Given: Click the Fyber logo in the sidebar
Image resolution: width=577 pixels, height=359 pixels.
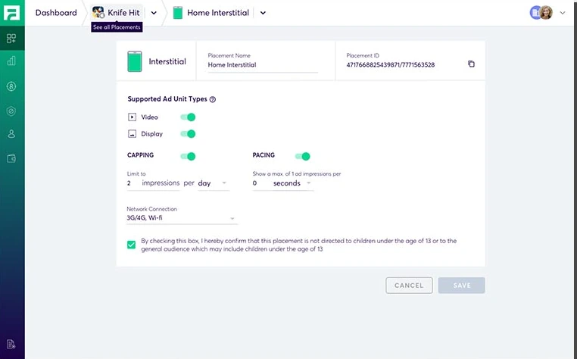Looking at the screenshot, I should pyautogui.click(x=12, y=13).
